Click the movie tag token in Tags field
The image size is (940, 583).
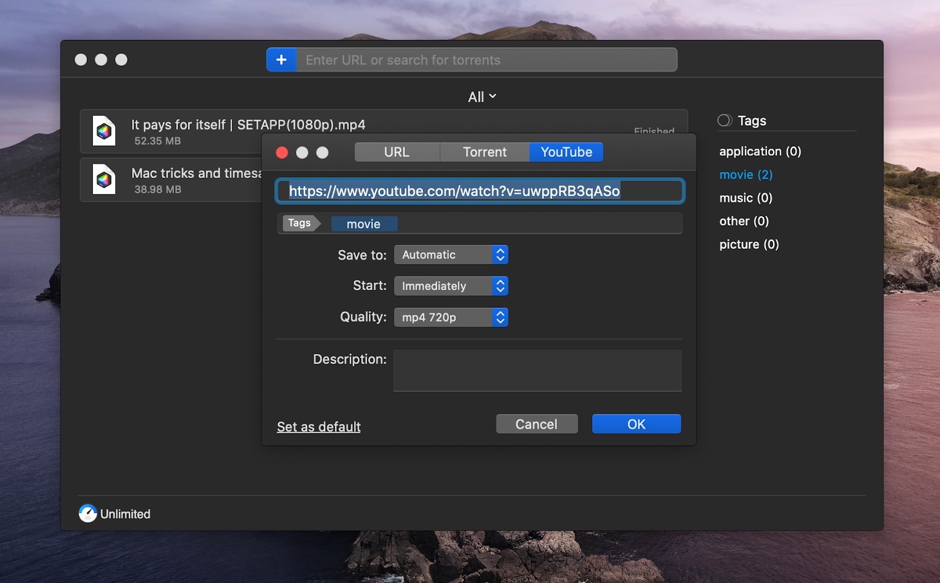pos(364,224)
